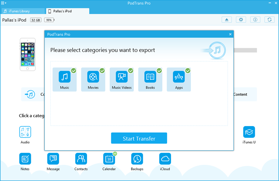Click the Books category icon
Viewport: 279px width, 181px height.
click(150, 77)
